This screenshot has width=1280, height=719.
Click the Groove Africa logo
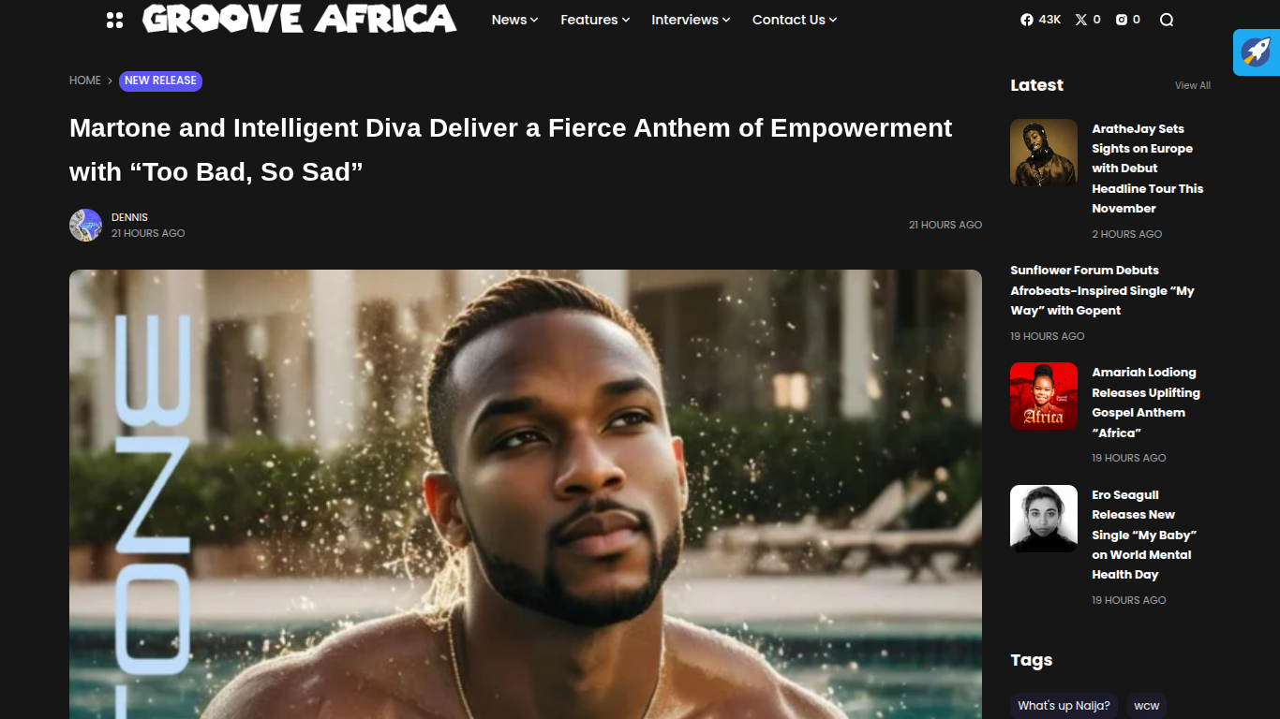pyautogui.click(x=300, y=19)
